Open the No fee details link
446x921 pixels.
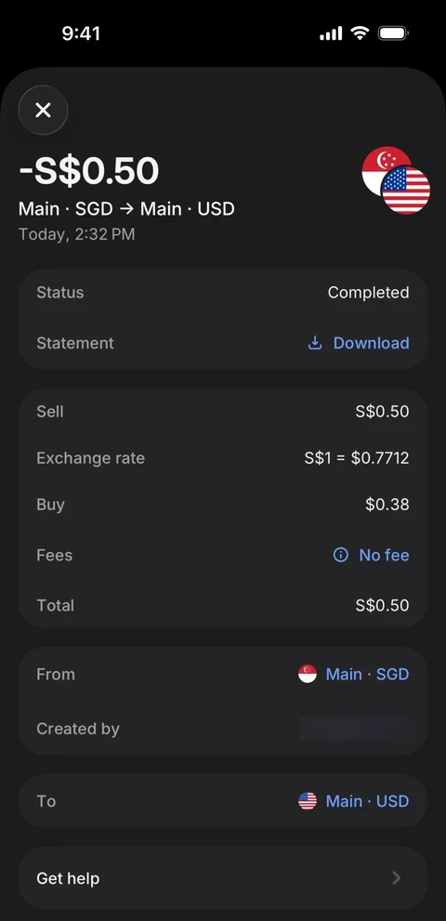(x=384, y=555)
